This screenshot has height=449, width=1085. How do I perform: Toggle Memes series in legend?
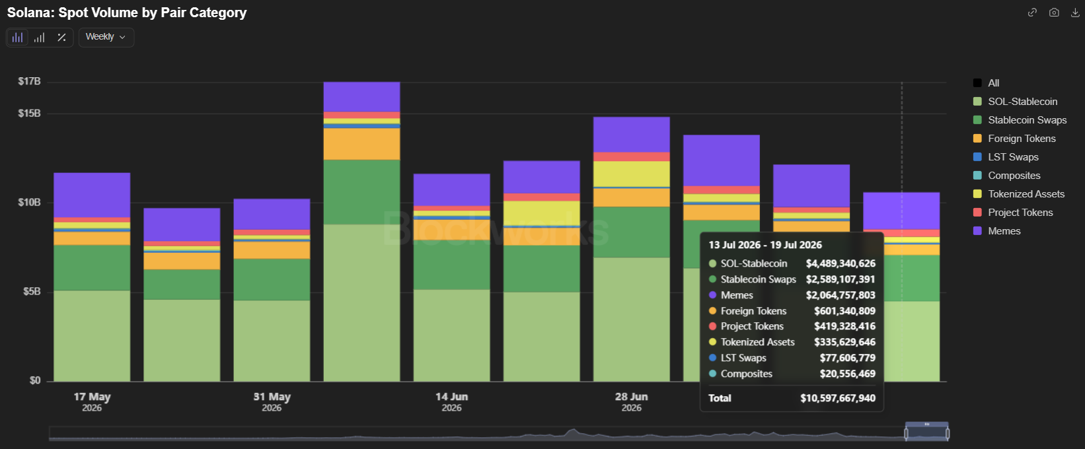click(x=997, y=231)
